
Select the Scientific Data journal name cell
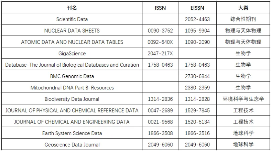click(x=72, y=19)
